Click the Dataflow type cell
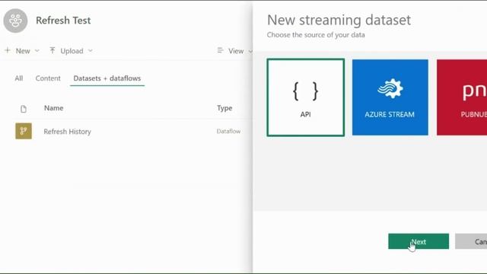Screen dimensions: 487x274 pyautogui.click(x=228, y=132)
